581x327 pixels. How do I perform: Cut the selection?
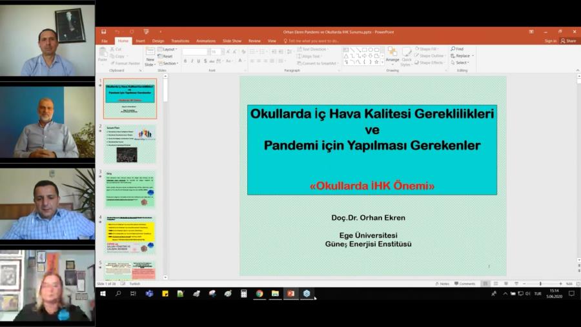pyautogui.click(x=116, y=49)
